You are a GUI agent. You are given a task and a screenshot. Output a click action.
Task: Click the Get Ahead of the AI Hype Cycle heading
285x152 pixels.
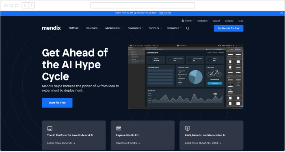pos(75,64)
